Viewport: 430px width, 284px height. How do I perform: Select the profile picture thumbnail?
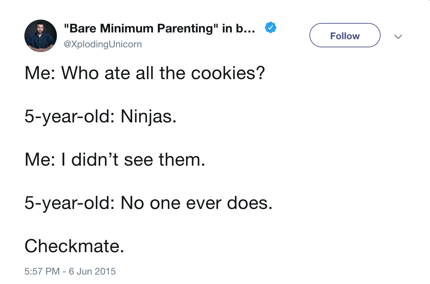click(40, 35)
